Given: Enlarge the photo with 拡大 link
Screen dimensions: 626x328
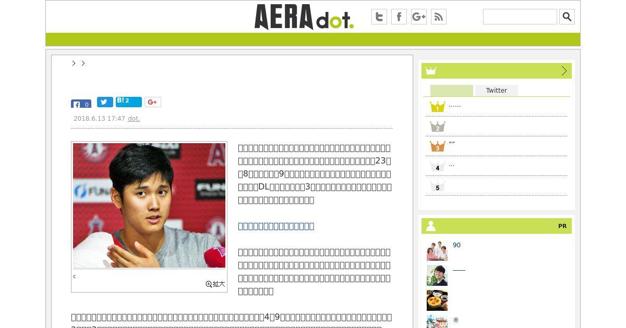Looking at the screenshot, I should 215,284.
